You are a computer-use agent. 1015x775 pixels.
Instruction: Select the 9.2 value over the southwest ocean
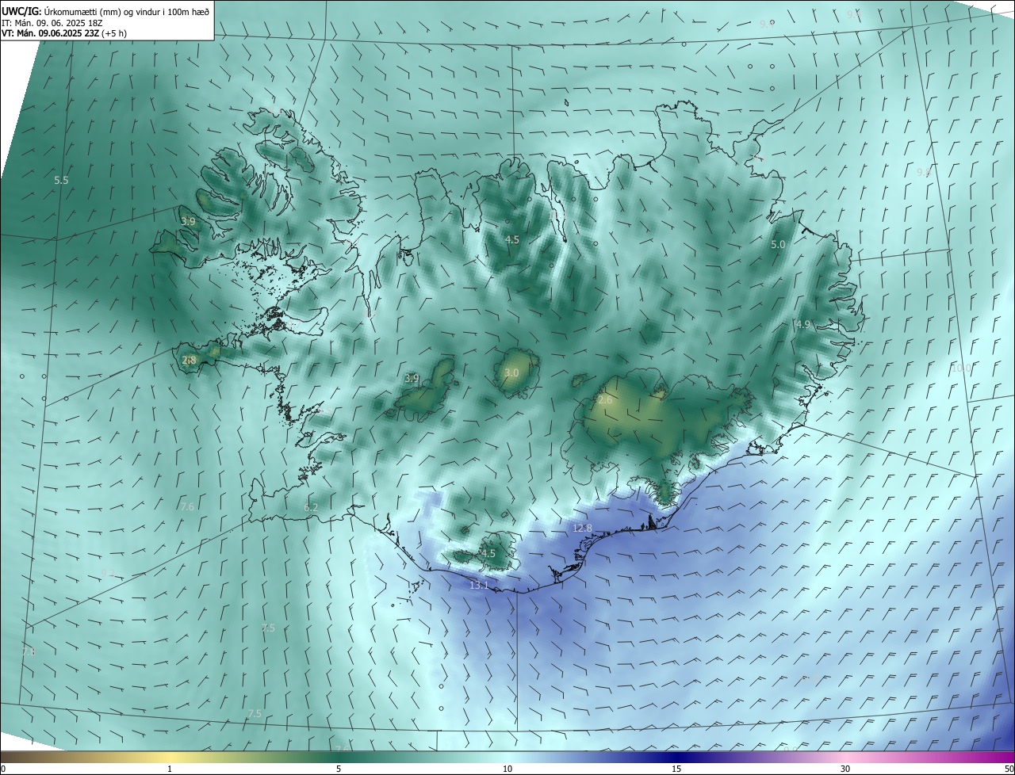pos(108,572)
